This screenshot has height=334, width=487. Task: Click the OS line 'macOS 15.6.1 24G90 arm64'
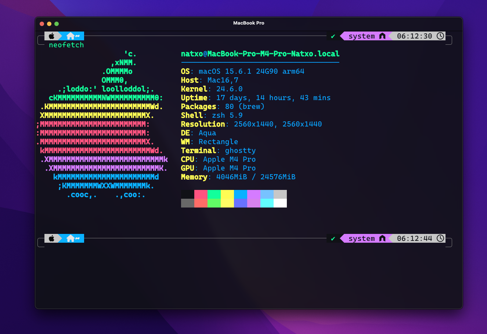252,71
